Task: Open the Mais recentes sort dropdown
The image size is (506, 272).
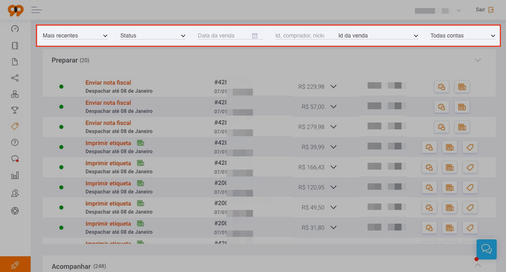Action: (x=75, y=35)
